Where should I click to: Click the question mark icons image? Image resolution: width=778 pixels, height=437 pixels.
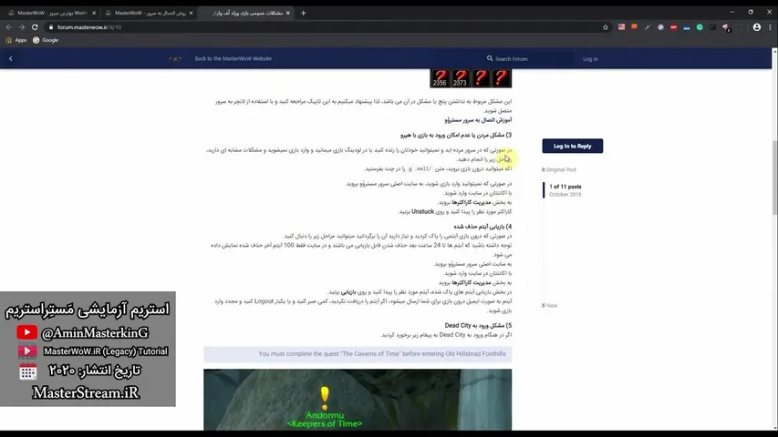[471, 78]
